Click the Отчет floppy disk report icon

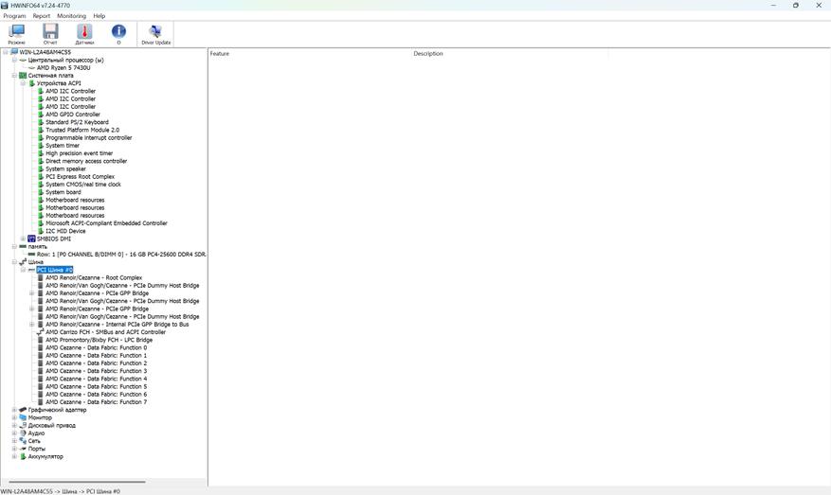click(x=50, y=34)
